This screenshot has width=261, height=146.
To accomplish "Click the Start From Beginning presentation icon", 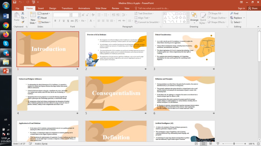I will click(33, 2).
